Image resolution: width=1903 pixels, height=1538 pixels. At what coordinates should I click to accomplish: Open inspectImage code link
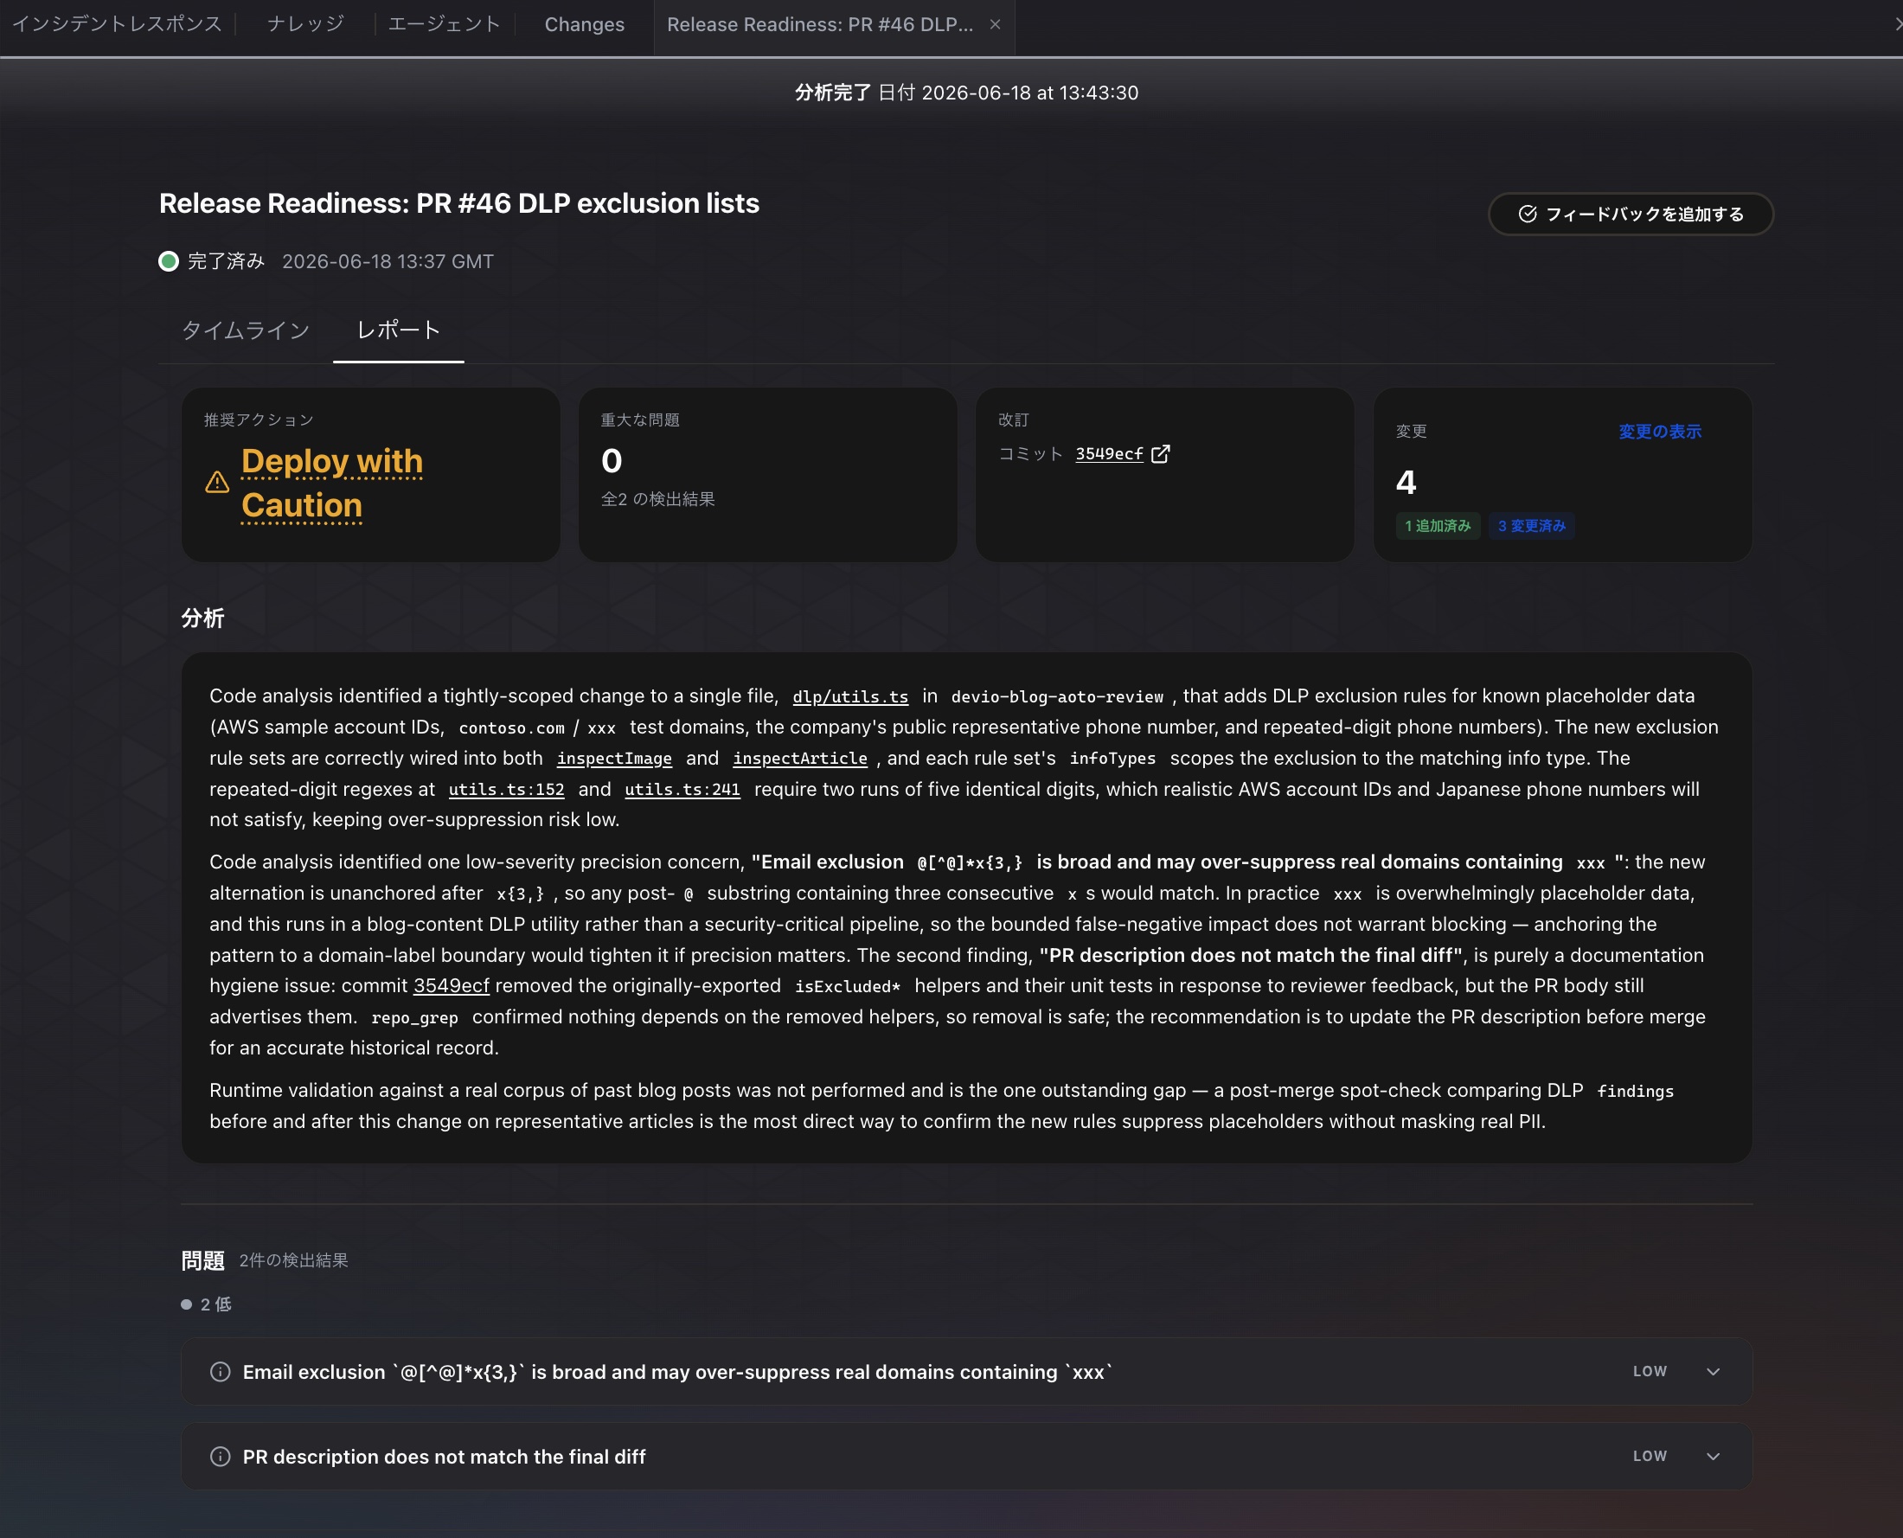click(614, 759)
